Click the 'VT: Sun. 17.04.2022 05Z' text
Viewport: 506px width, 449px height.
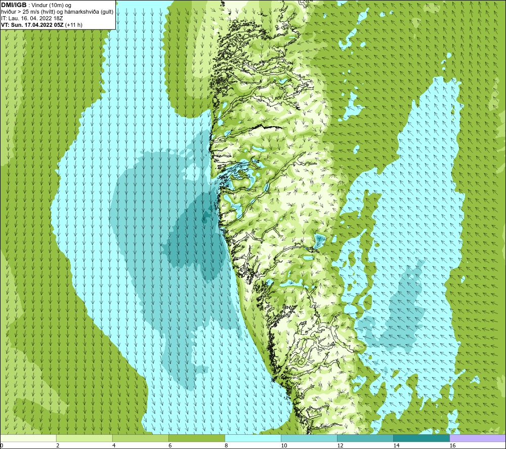click(32, 25)
